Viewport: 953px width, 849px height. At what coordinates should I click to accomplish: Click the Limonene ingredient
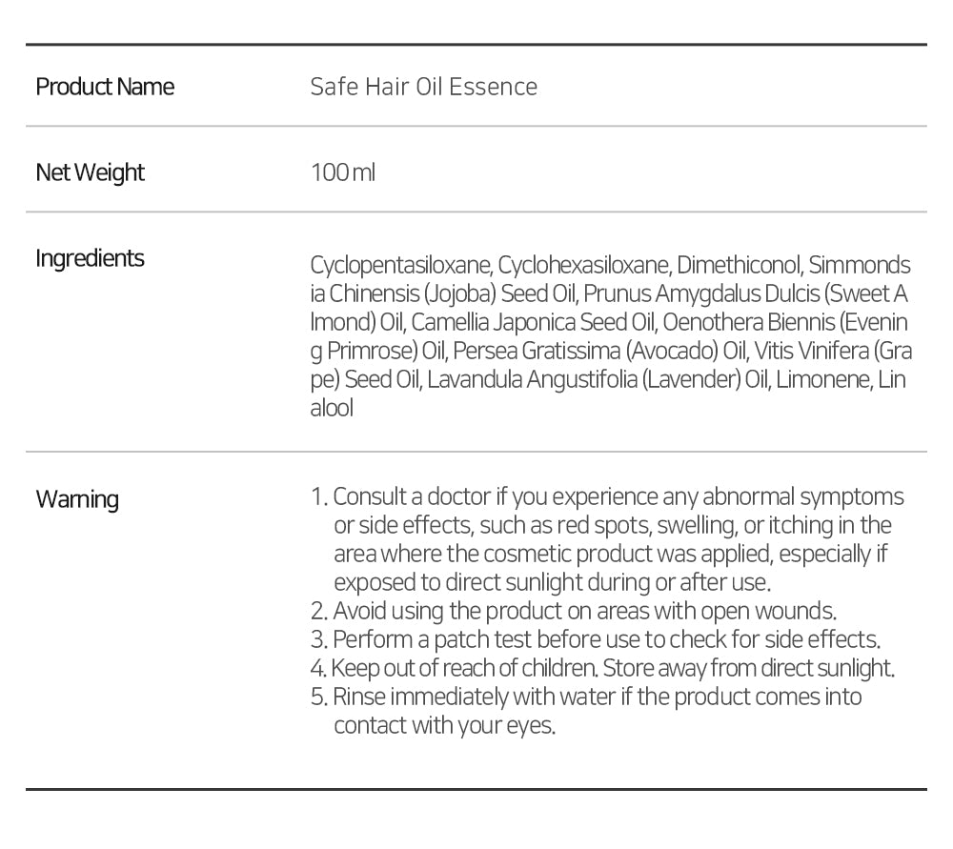(x=823, y=379)
